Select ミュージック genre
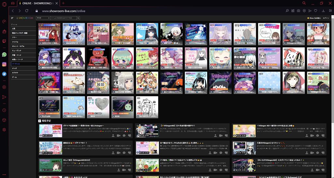This screenshot has height=178, width=334. [23, 51]
